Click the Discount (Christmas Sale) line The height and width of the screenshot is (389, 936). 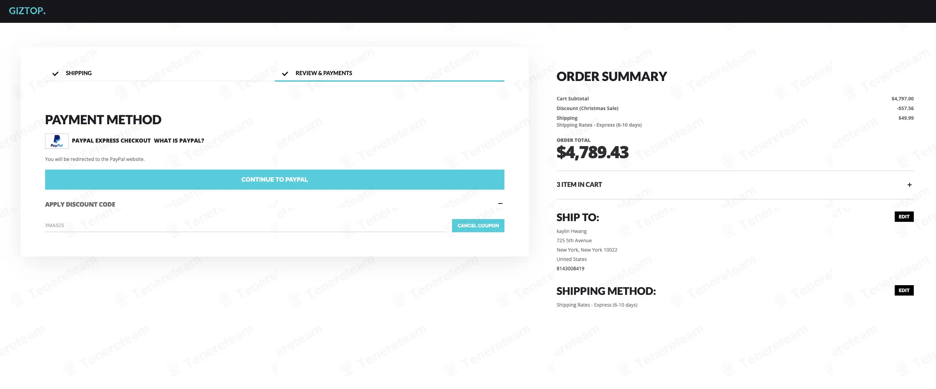735,108
